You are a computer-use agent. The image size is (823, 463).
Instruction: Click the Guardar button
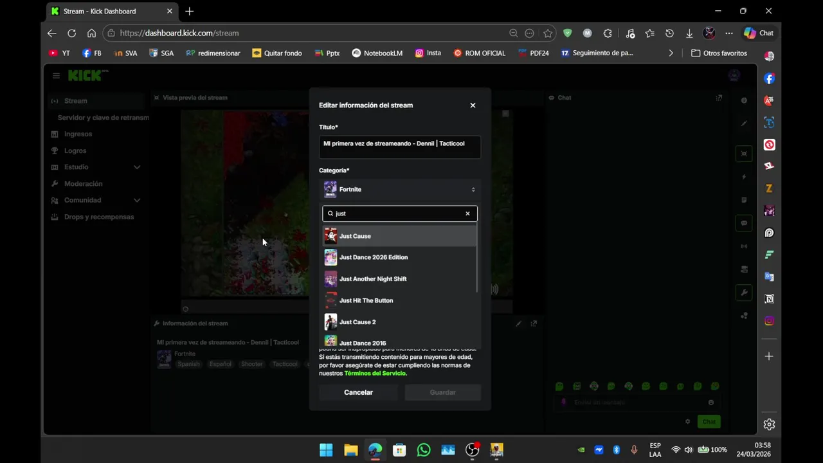[442, 392]
